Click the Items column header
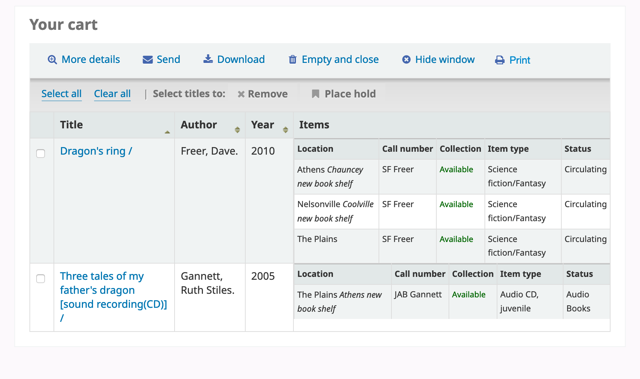The height and width of the screenshot is (379, 640). (314, 125)
